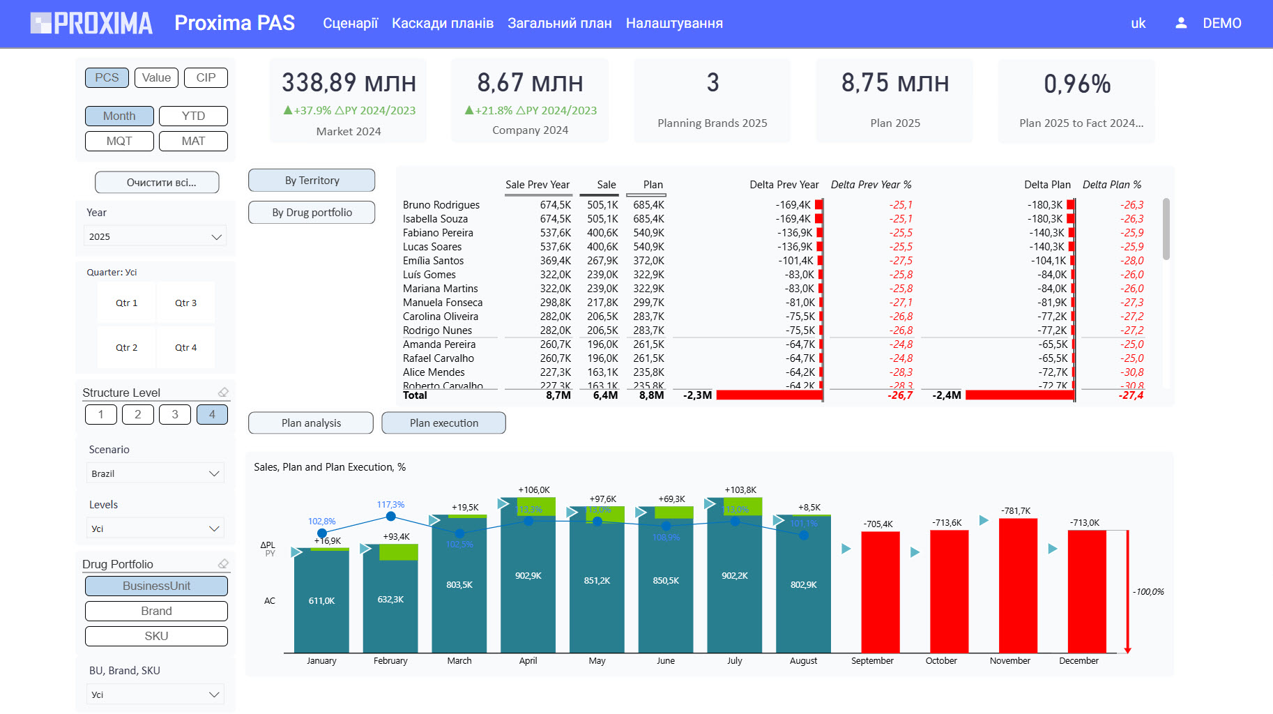Select Structure Level 2

tap(138, 414)
